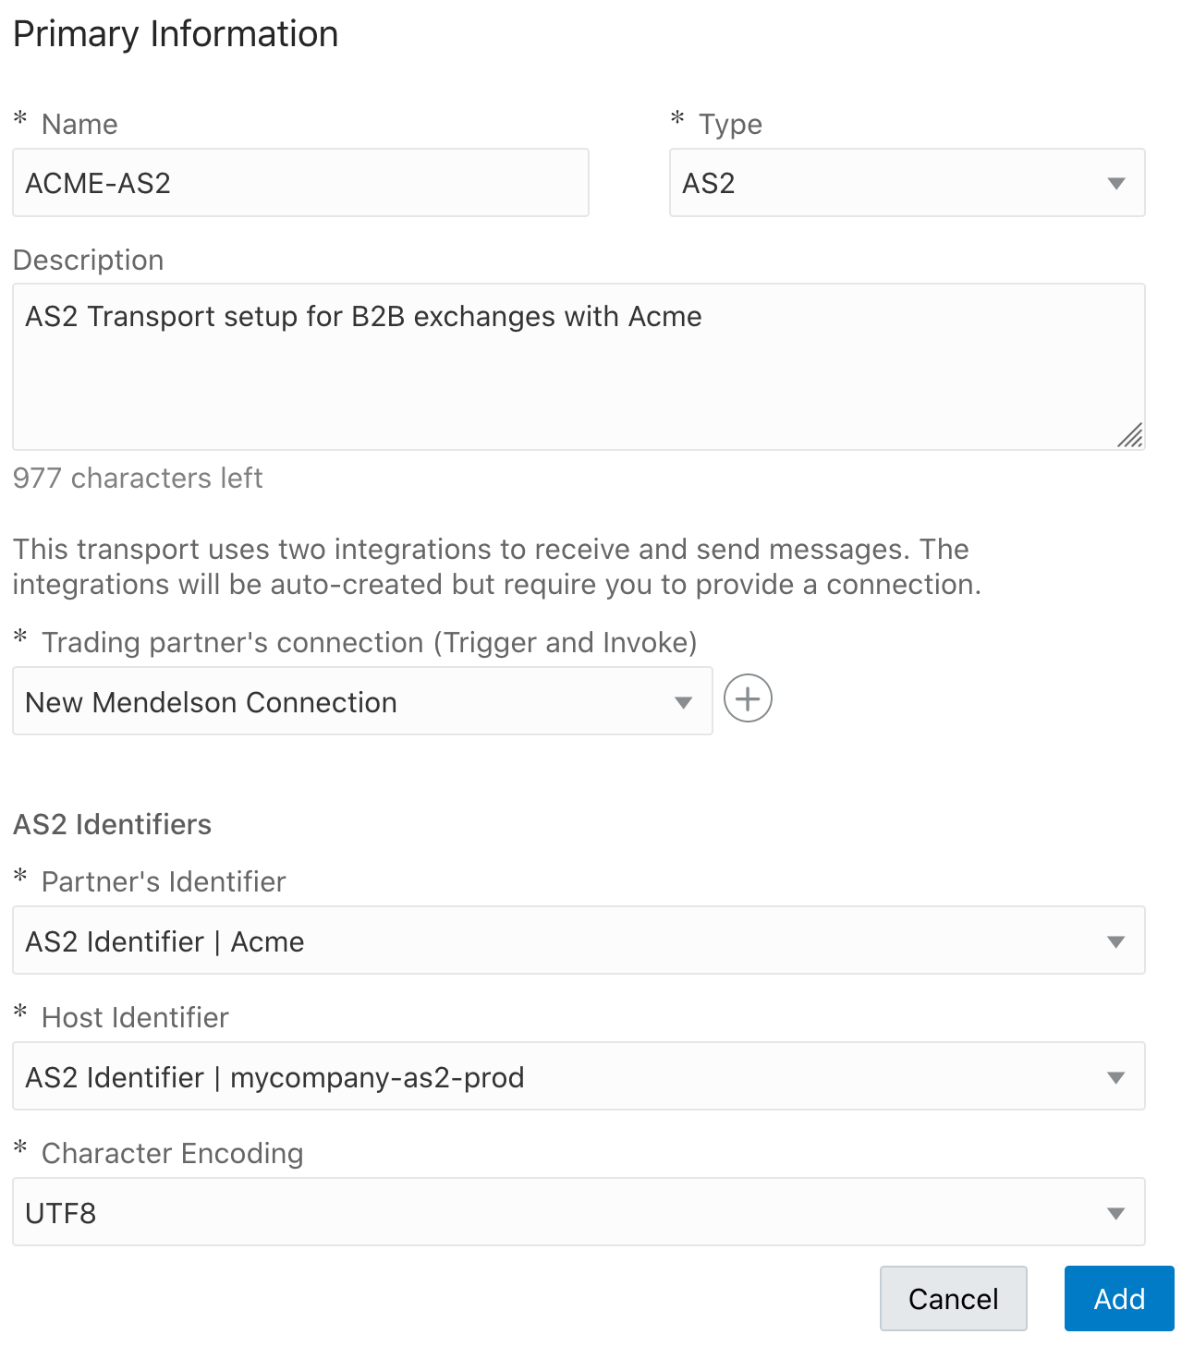The width and height of the screenshot is (1194, 1371).
Task: Click the Host Identifier dropdown arrow
Action: click(x=1115, y=1077)
